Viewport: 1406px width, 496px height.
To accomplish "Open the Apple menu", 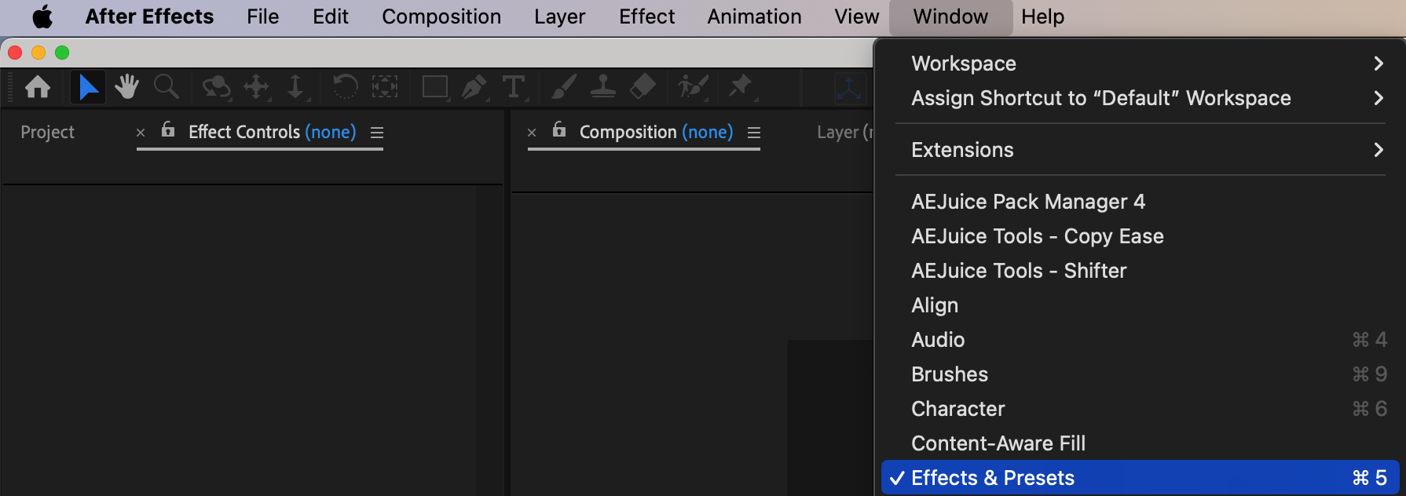I will 42,16.
